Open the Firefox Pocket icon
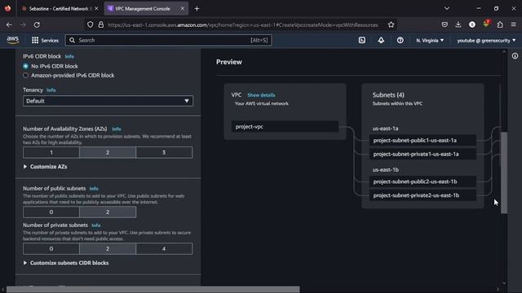 click(x=445, y=24)
